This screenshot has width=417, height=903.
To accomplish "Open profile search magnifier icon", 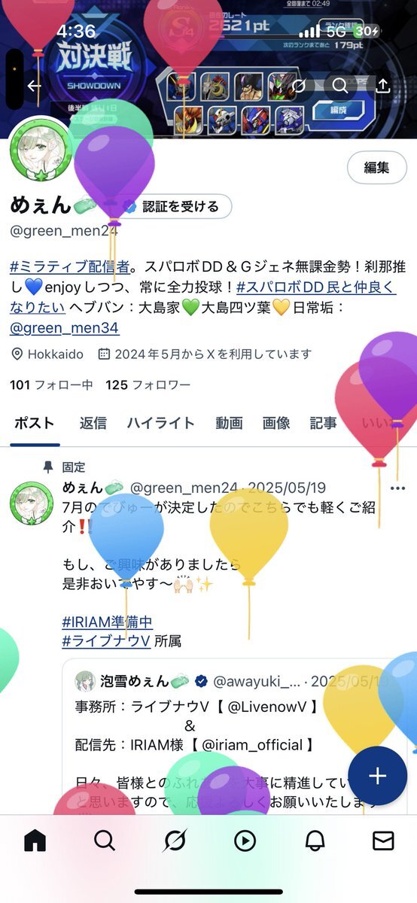I will tap(340, 86).
